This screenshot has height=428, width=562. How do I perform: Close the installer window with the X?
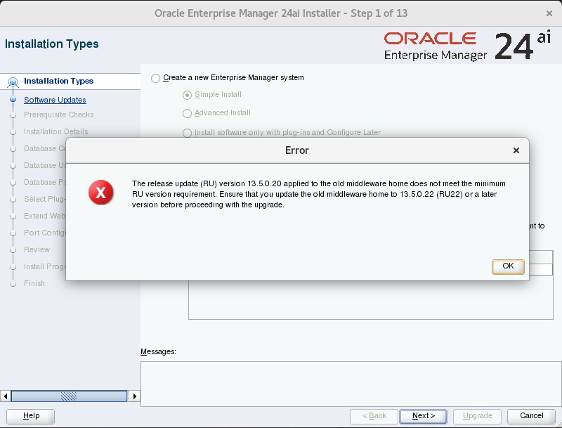point(549,13)
